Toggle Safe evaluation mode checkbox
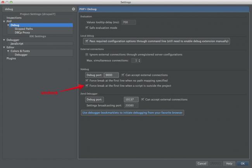 (87, 28)
